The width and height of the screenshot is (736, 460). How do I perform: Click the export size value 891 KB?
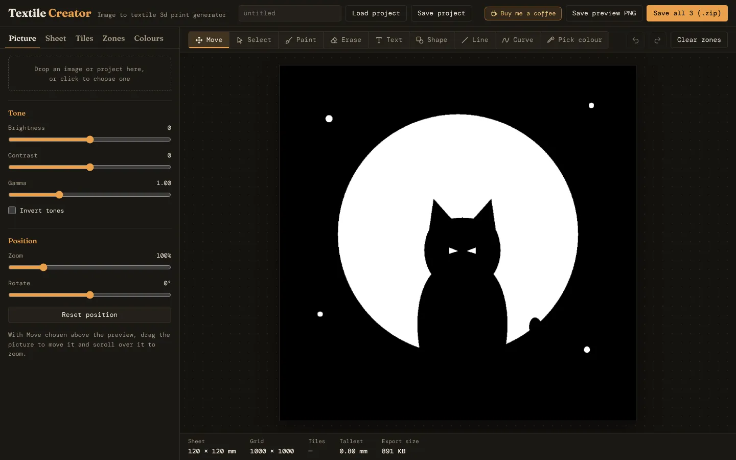[x=394, y=451]
